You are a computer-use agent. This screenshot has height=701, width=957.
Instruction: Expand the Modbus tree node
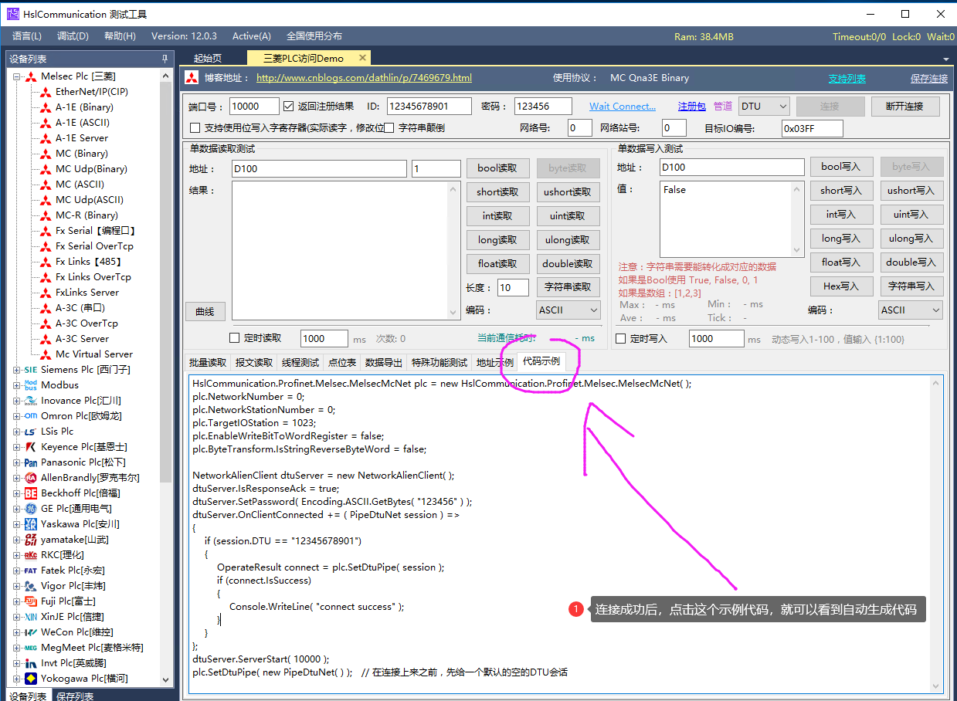click(x=17, y=385)
